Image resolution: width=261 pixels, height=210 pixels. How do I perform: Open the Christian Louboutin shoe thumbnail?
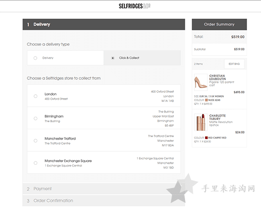pos(201,82)
